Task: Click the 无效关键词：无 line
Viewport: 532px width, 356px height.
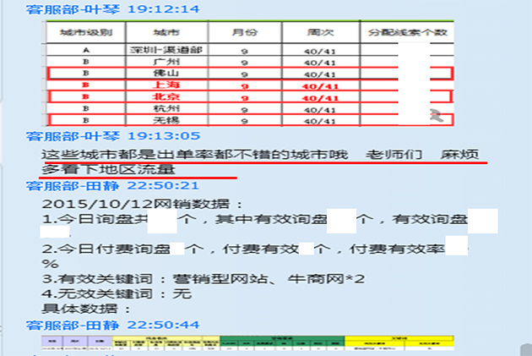Action: click(x=117, y=293)
